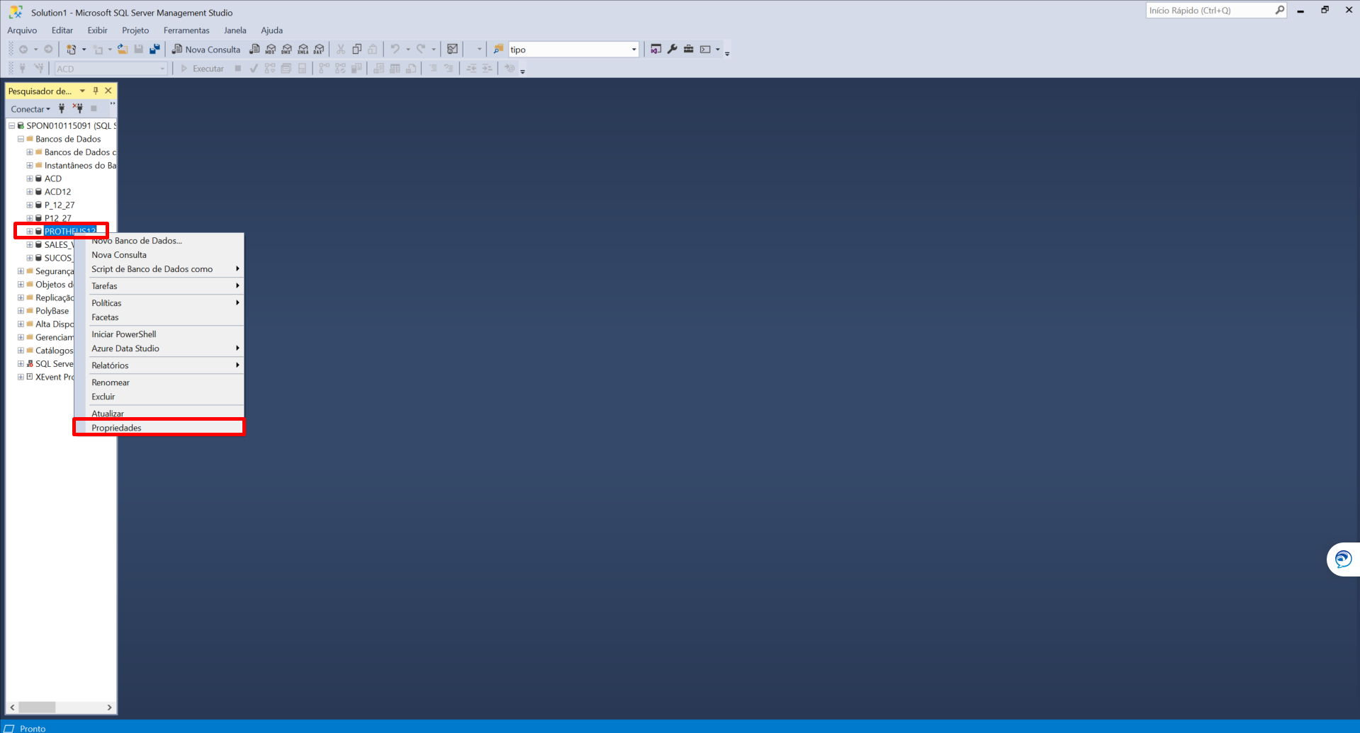Pin the Pesquisador de Objetos panel
Image resolution: width=1360 pixels, height=733 pixels.
click(96, 91)
